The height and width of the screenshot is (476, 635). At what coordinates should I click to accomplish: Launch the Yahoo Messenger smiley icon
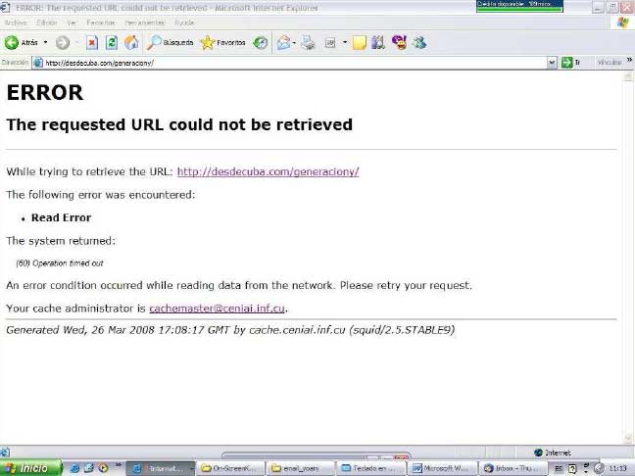click(399, 42)
